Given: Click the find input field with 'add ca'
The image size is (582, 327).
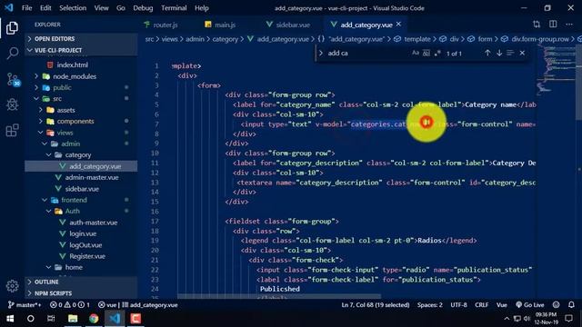Looking at the screenshot, I should [x=367, y=53].
